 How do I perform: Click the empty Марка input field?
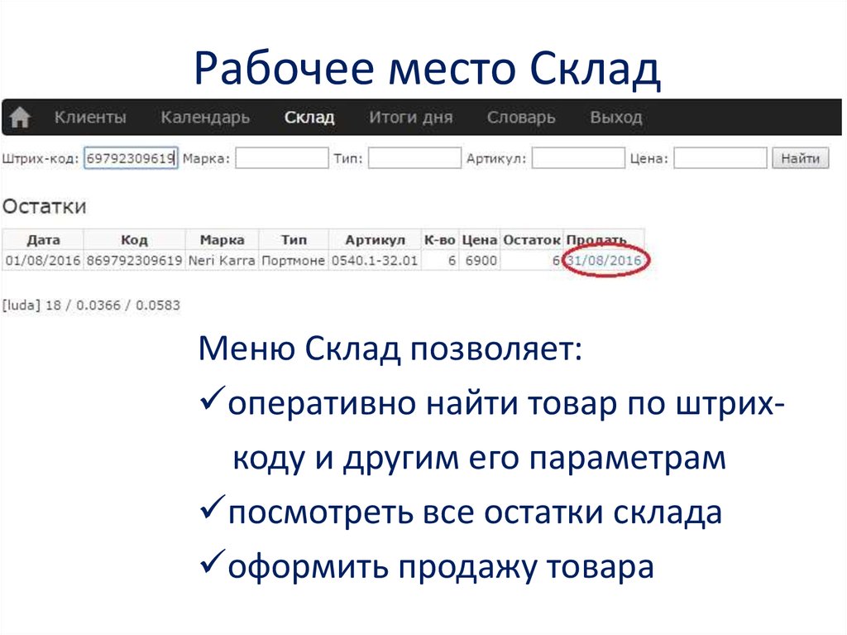pos(280,157)
